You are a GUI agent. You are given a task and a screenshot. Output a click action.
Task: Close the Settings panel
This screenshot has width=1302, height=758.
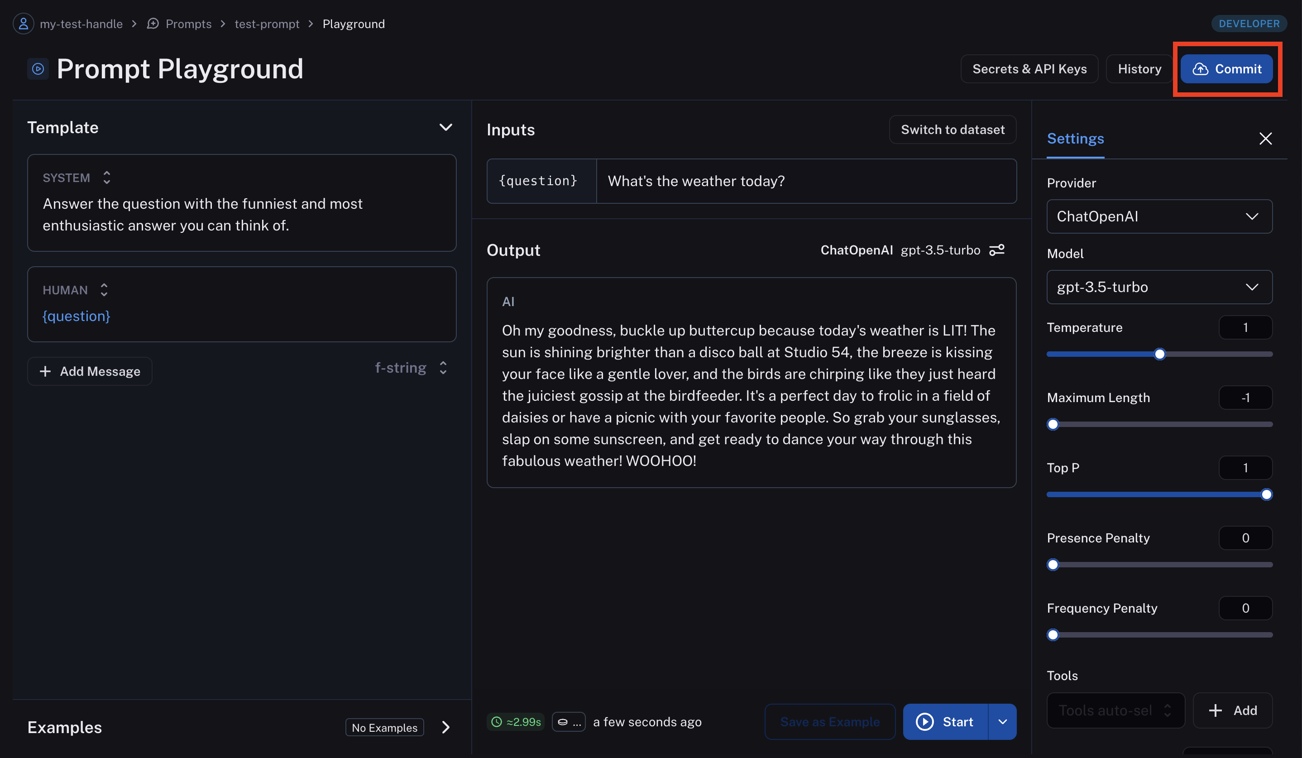pos(1265,139)
